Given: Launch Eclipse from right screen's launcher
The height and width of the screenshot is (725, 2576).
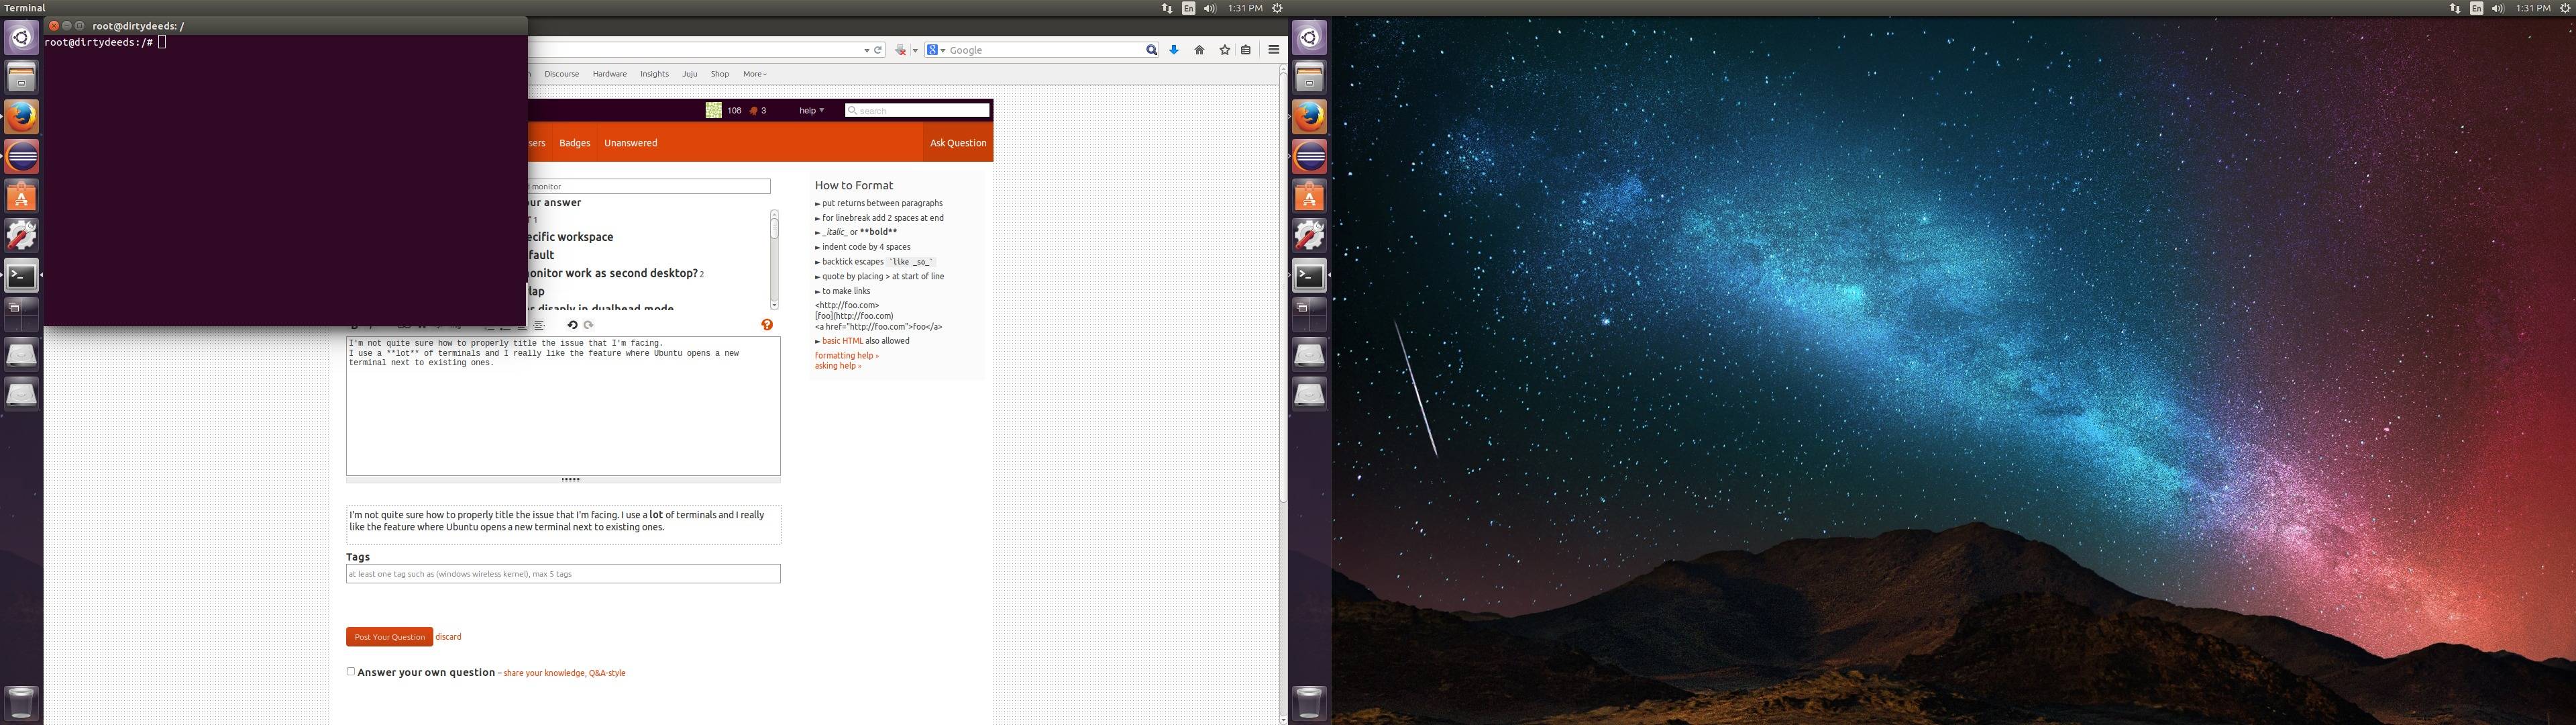Looking at the screenshot, I should tap(1309, 156).
